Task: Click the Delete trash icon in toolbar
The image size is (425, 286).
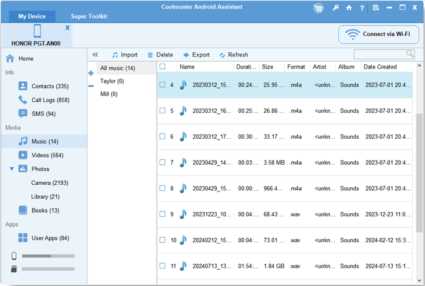Action: point(150,55)
